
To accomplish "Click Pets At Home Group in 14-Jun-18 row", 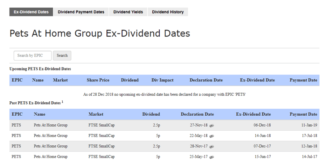I will [50, 136].
